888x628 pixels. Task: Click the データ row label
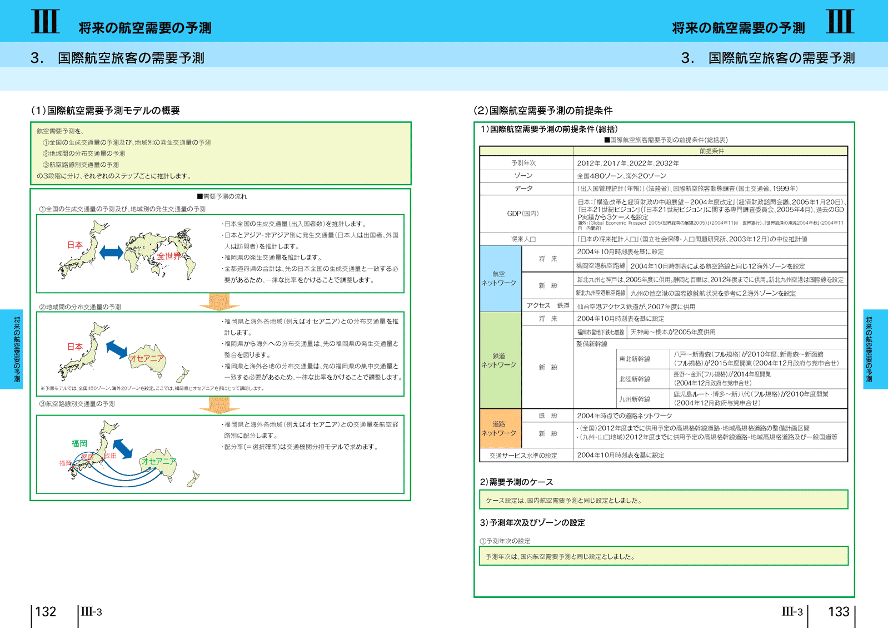pos(523,189)
